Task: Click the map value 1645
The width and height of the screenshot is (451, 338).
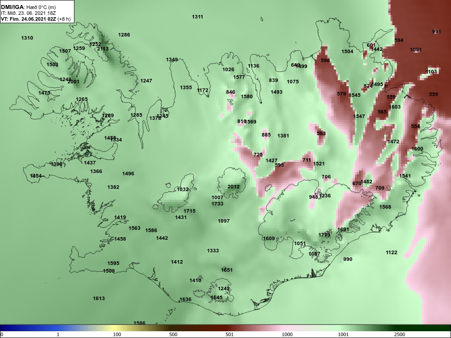Action: (x=216, y=297)
